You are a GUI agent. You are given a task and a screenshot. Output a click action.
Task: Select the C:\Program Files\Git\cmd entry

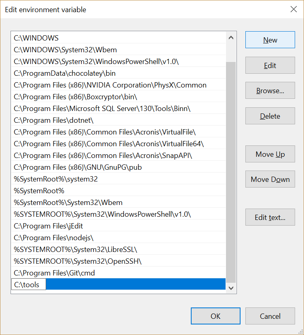point(54,273)
